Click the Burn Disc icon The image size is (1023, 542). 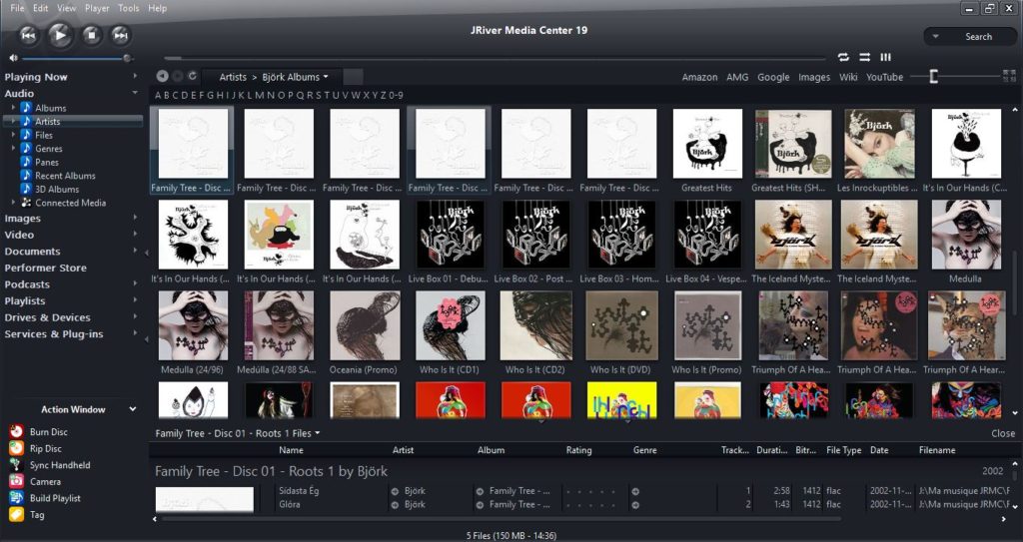click(16, 432)
